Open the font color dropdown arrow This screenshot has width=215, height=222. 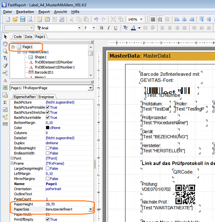139,28
